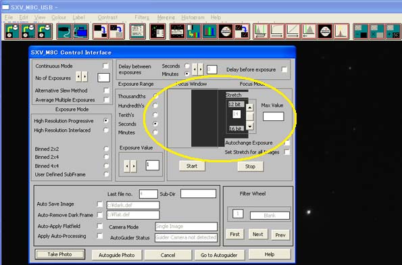Screen dimensions: 402x265
Task: Click the yellow arrow to RGB bars icon
Action: (x=193, y=31)
